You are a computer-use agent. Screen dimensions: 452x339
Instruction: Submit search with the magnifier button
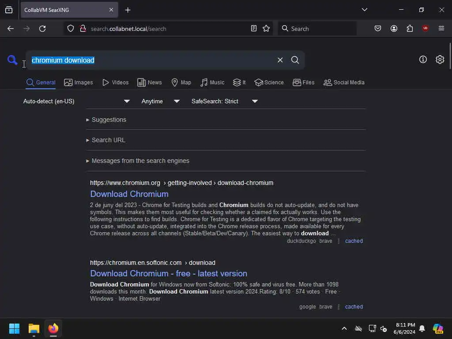click(x=295, y=60)
